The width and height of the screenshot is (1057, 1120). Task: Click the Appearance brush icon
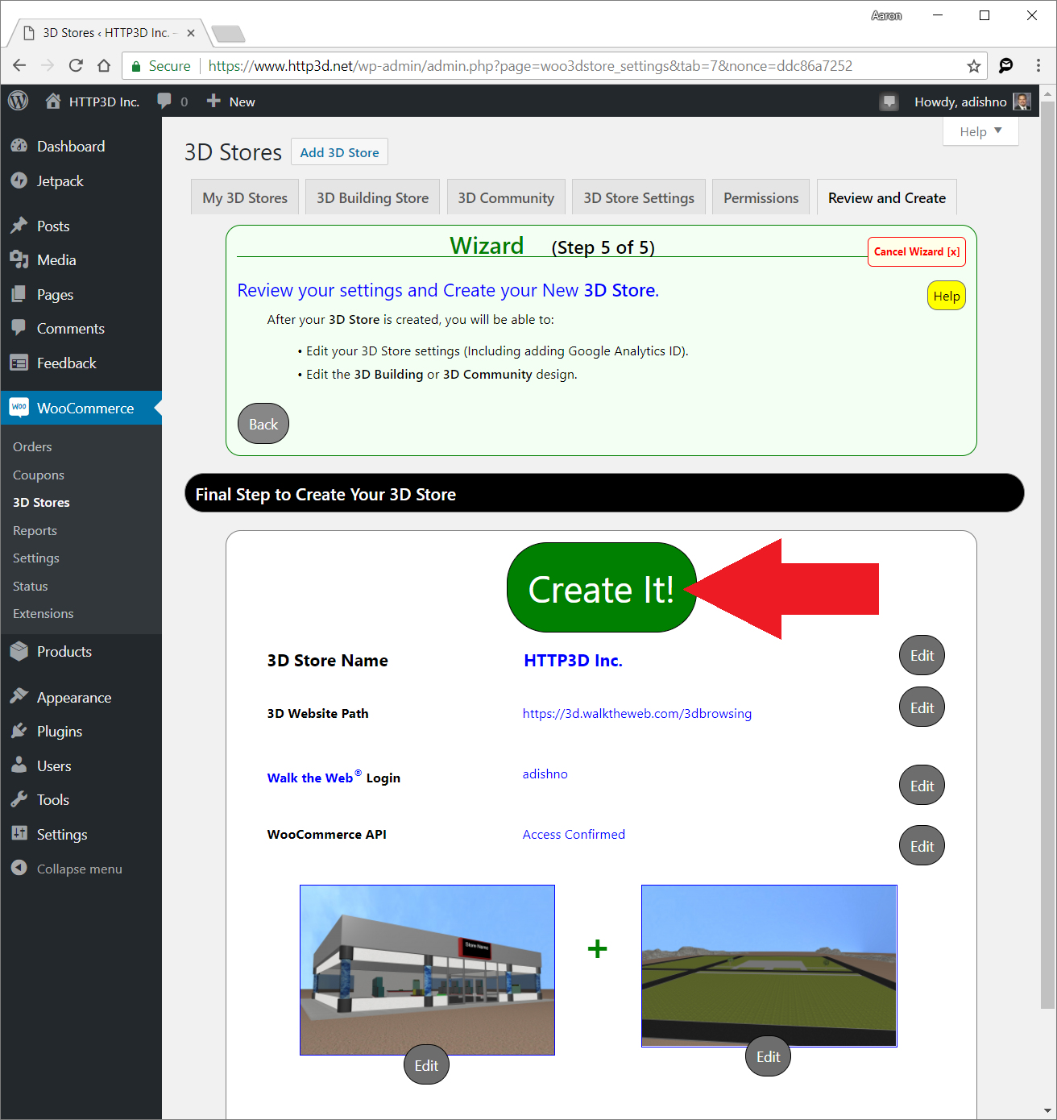[x=19, y=697]
